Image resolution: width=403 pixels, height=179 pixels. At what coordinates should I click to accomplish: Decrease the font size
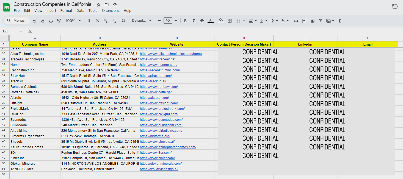(159, 21)
